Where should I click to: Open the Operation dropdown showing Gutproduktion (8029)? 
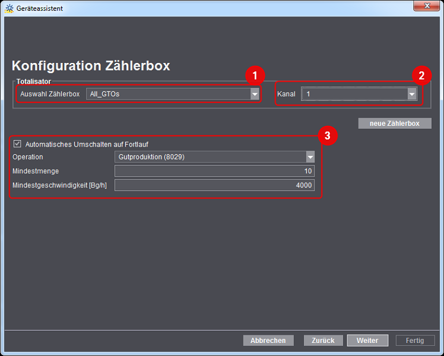pos(309,157)
